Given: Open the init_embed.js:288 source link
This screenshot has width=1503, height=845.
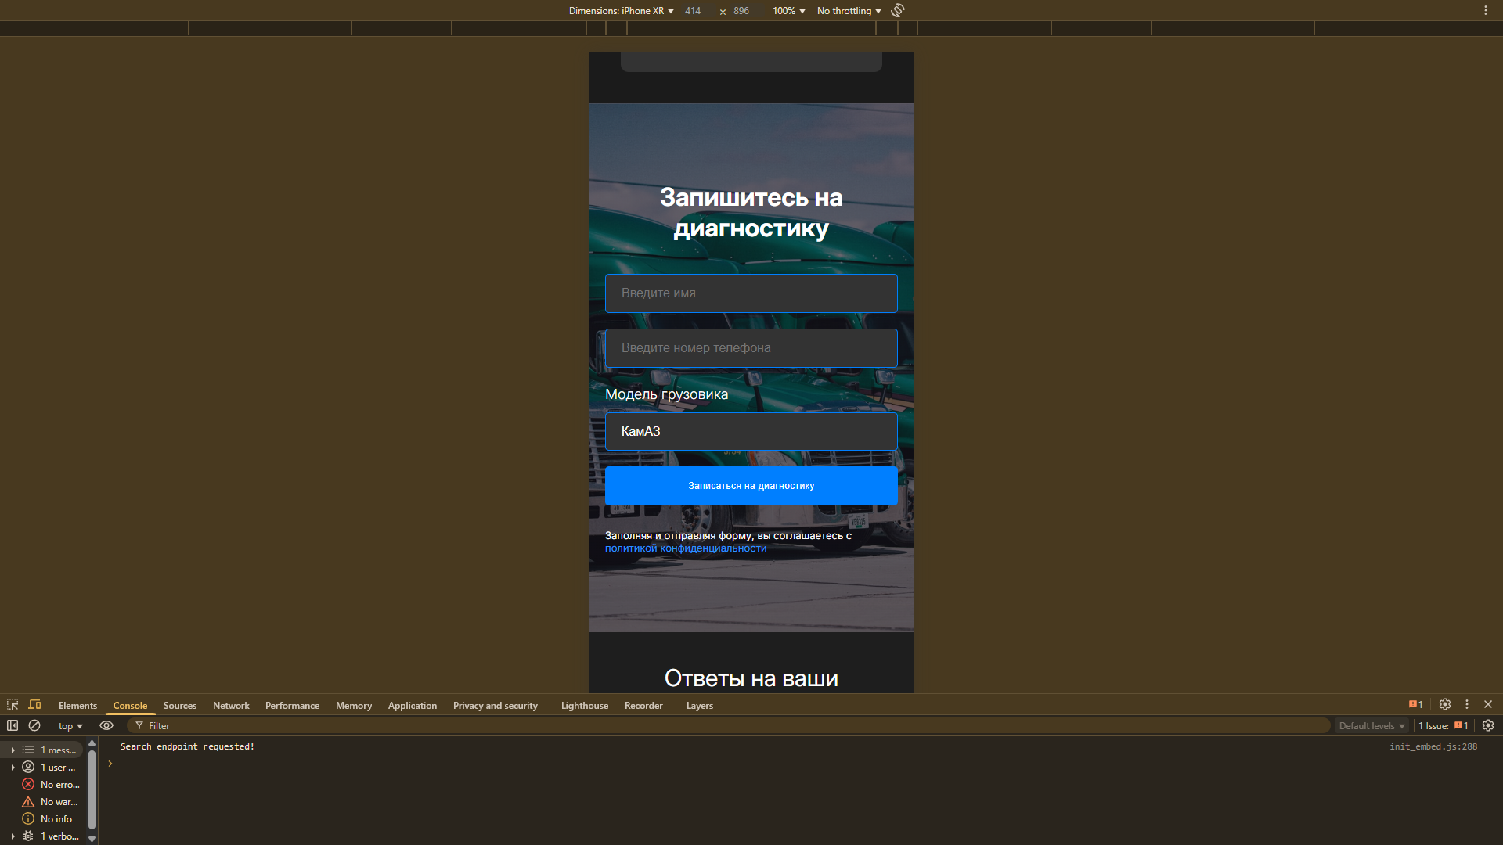Looking at the screenshot, I should (1433, 746).
